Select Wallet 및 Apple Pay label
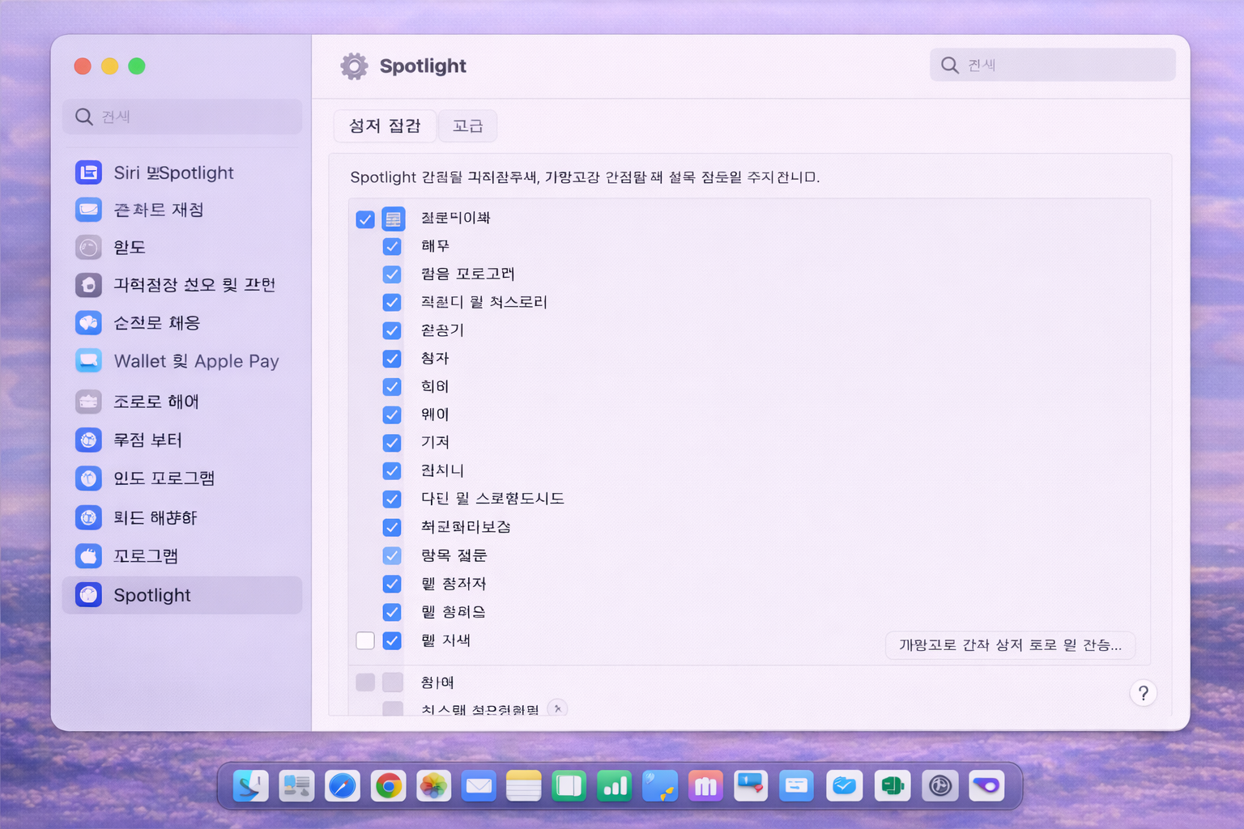This screenshot has height=829, width=1244. point(196,361)
